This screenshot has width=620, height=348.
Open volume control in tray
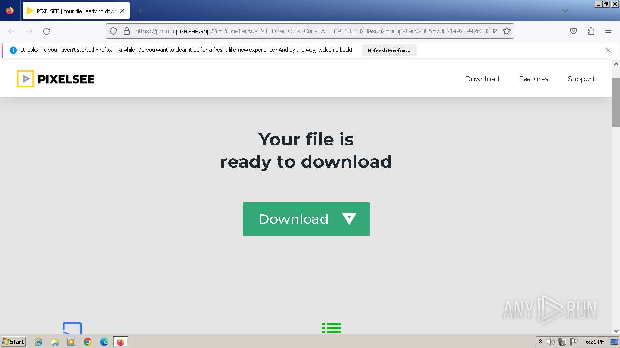pos(551,342)
